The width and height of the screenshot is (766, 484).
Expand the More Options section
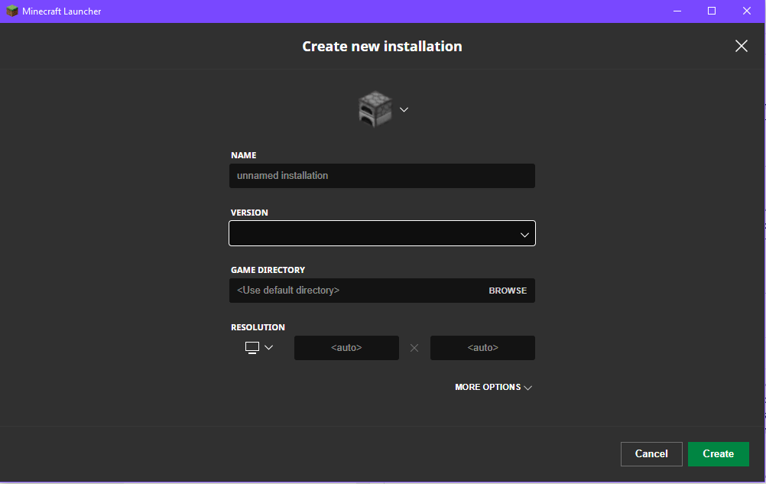pos(493,388)
